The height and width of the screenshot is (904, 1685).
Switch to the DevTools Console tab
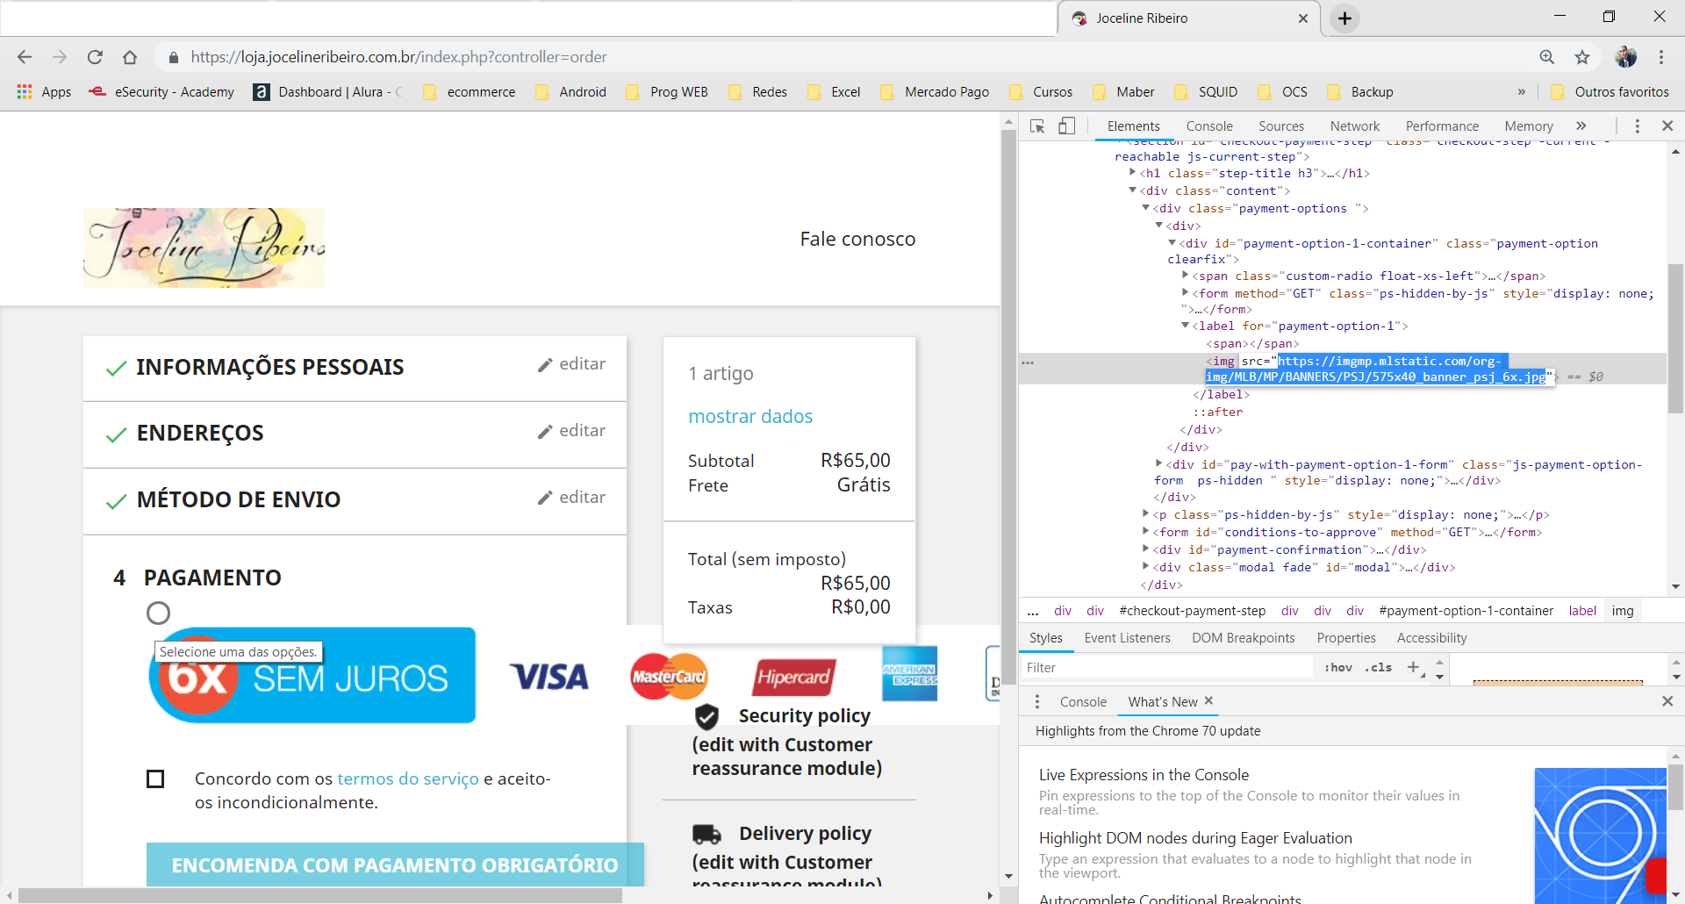pyautogui.click(x=1209, y=126)
